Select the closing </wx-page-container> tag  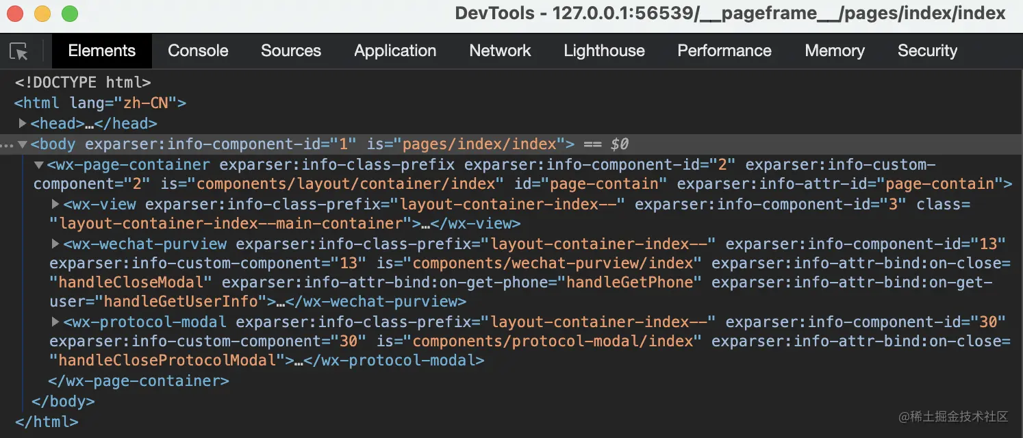pos(138,381)
